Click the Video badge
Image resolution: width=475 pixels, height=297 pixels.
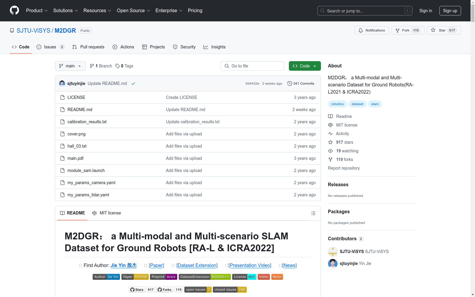coord(264,277)
